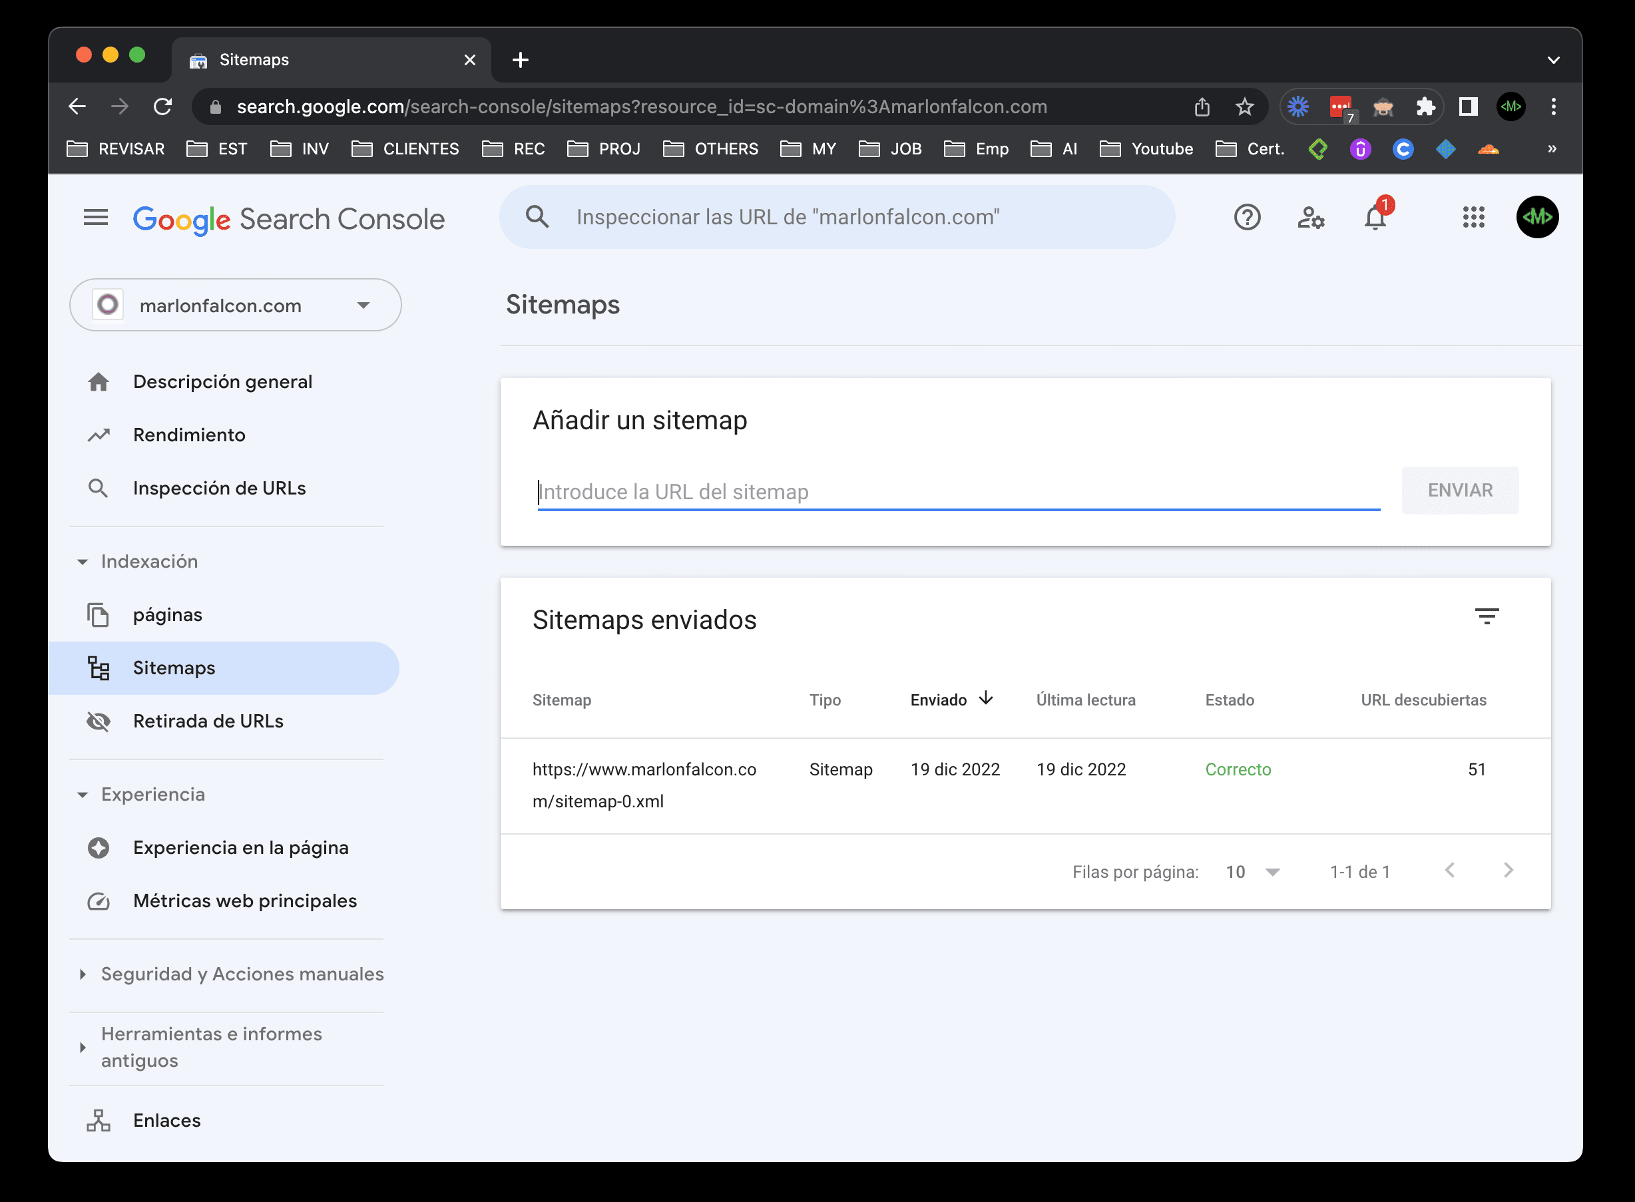This screenshot has height=1202, width=1635.
Task: Focus the inspect URL search box
Action: point(837,217)
